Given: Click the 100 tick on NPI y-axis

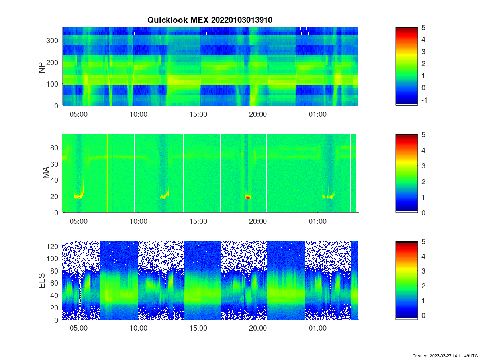Looking at the screenshot, I should click(53, 84).
